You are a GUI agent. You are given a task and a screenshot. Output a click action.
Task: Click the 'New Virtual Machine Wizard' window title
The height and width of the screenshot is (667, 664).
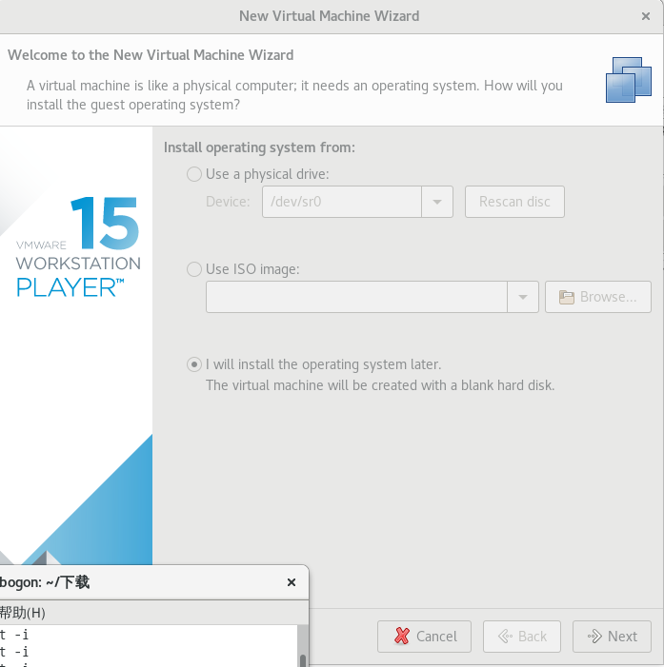coord(329,16)
